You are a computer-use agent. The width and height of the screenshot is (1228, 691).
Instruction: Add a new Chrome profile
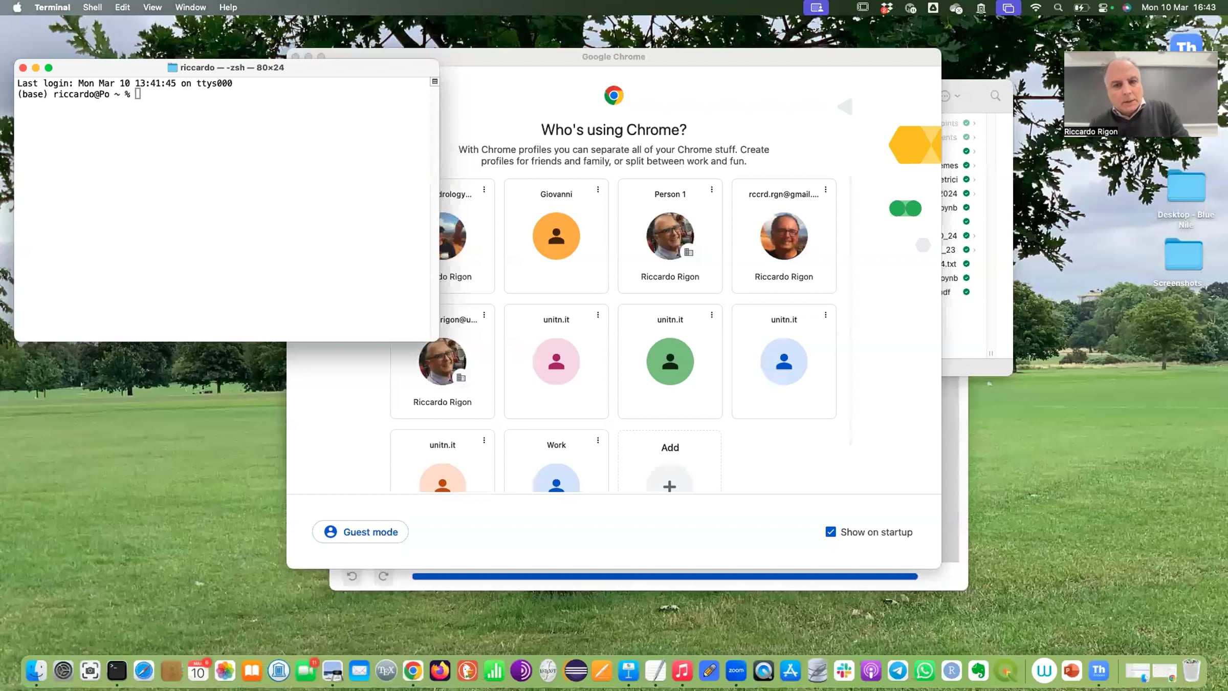tap(670, 462)
